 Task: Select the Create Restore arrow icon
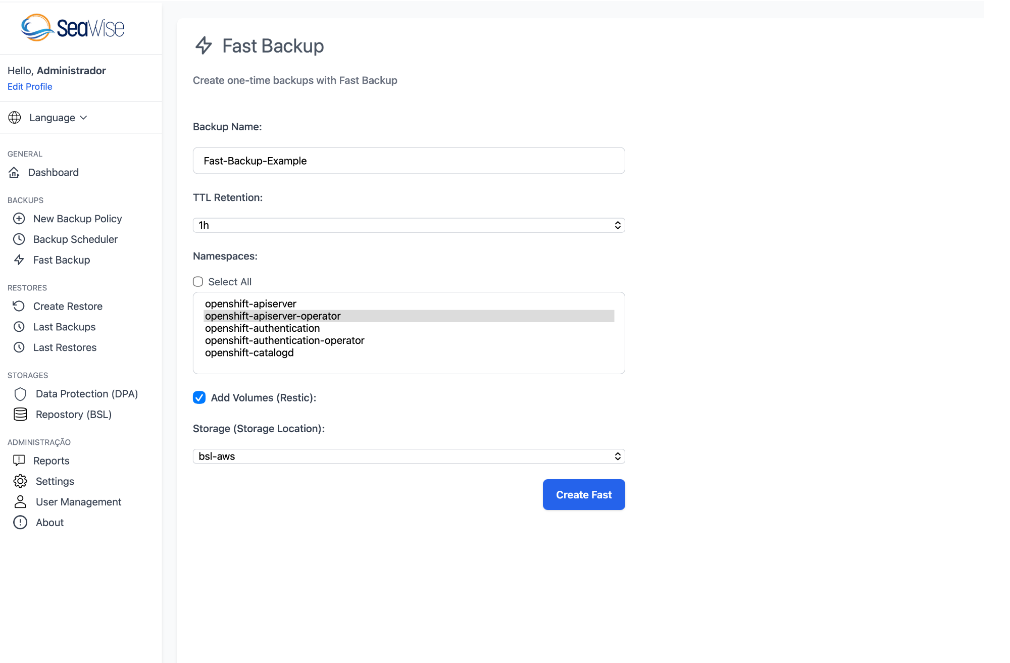pyautogui.click(x=19, y=306)
